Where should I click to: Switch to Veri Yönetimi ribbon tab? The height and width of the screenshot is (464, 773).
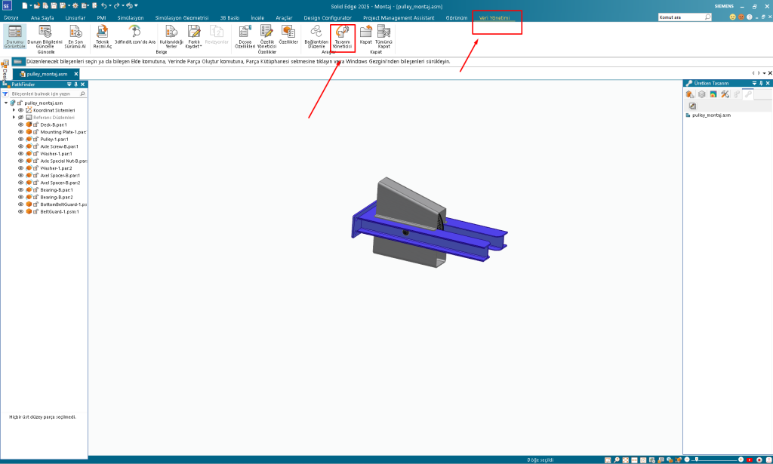click(494, 17)
